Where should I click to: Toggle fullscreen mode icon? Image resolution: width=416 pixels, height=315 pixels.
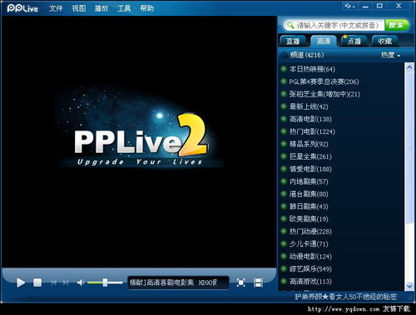[x=240, y=283]
